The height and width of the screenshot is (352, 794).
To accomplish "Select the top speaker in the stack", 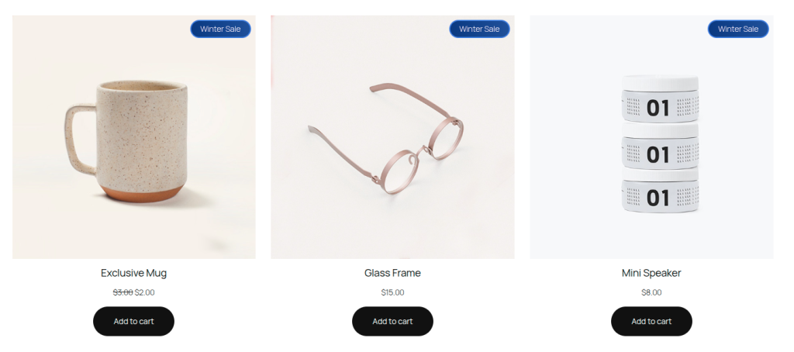I will tap(660, 98).
